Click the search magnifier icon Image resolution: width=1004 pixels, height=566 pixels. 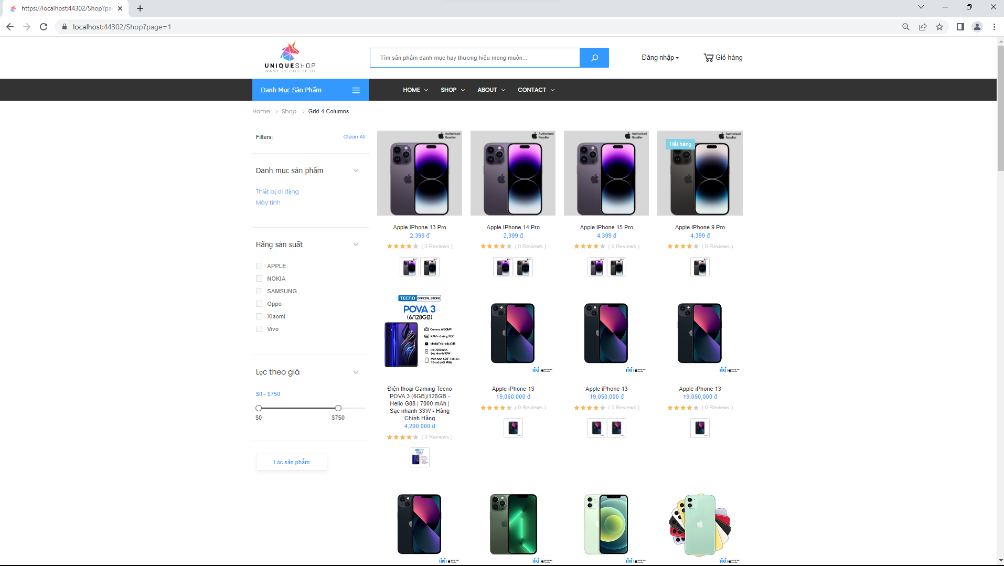[x=594, y=58]
